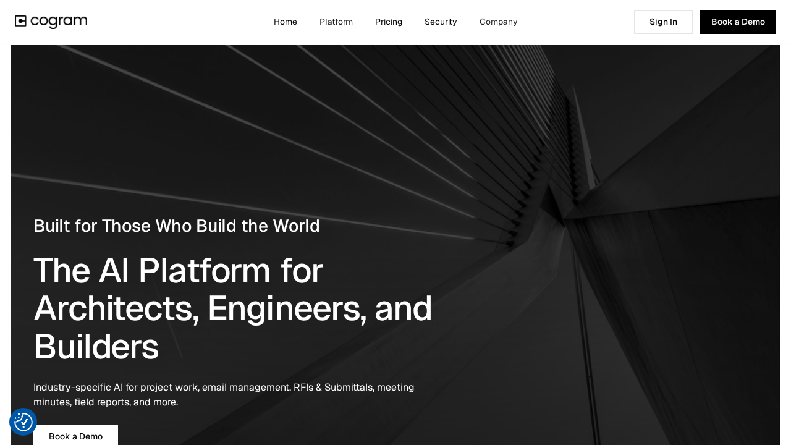791x445 pixels.
Task: Click the square mark in the Cogram logo
Action: tap(20, 22)
